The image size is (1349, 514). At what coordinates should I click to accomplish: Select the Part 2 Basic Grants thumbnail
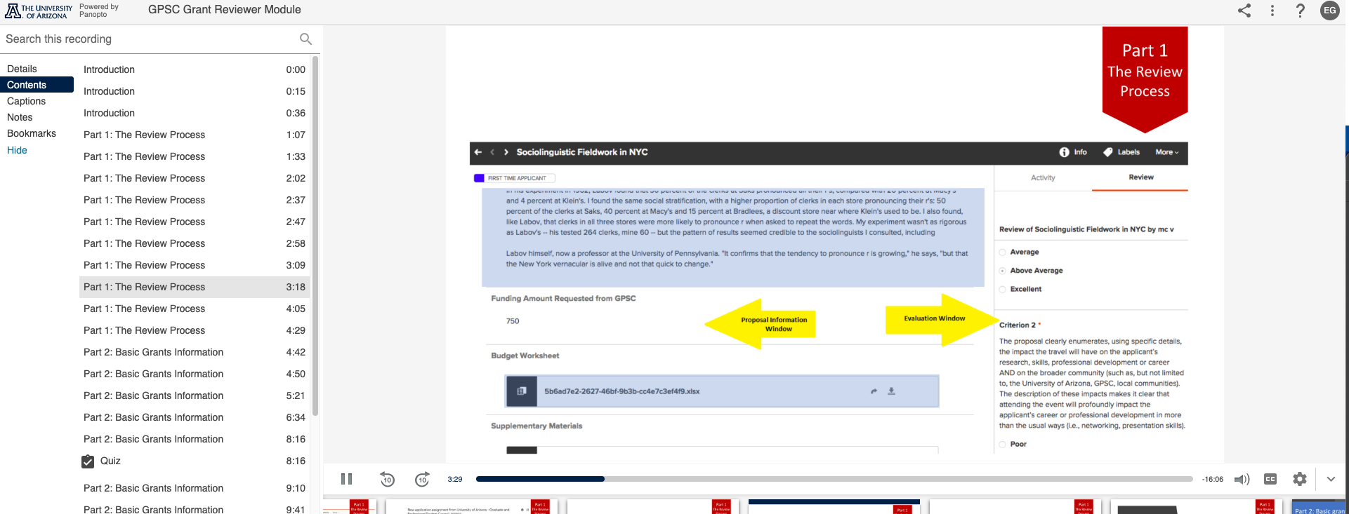tap(1319, 507)
